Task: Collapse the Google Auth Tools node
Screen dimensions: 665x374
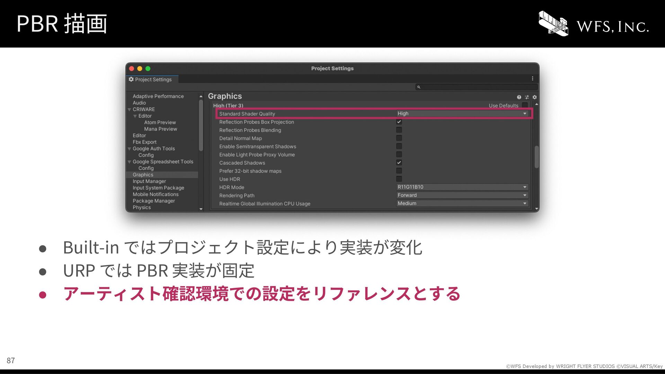Action: 130,149
